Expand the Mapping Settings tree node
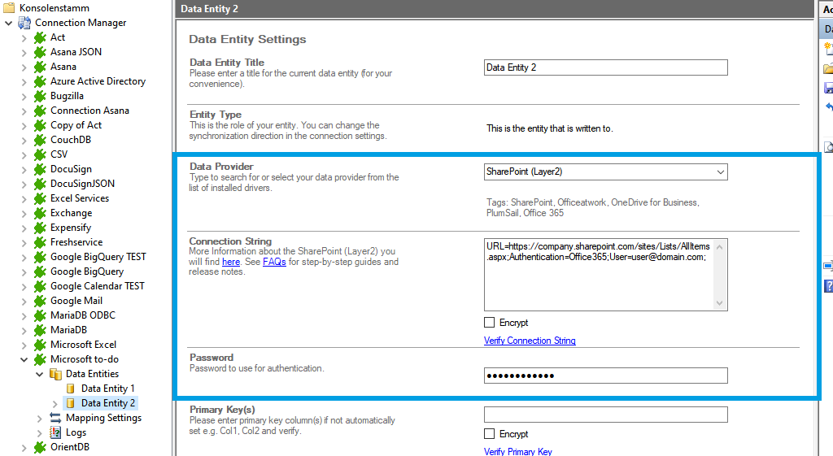833x456 pixels. click(39, 418)
